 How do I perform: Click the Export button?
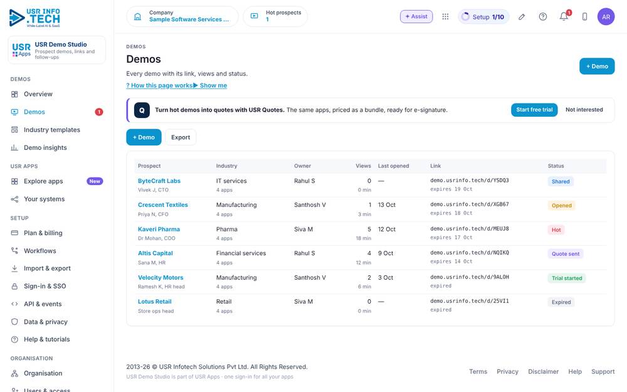181,137
